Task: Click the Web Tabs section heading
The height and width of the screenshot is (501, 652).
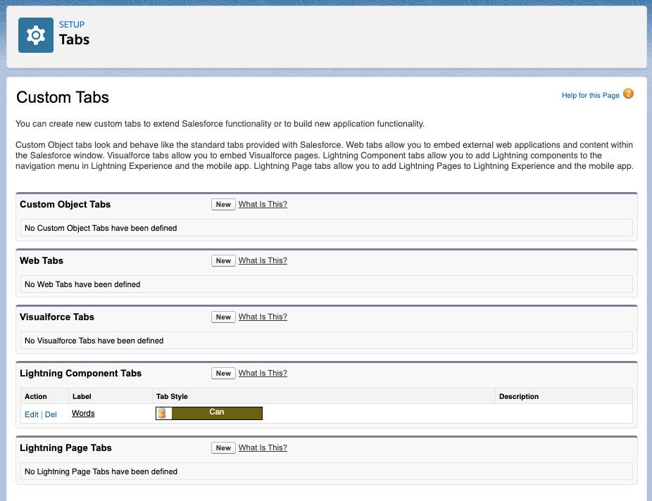Action: pos(42,260)
